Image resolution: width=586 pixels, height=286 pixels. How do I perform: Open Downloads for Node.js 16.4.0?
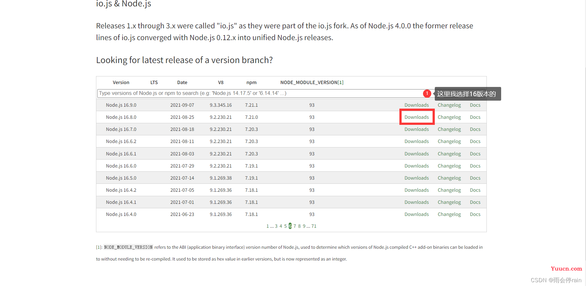(417, 214)
